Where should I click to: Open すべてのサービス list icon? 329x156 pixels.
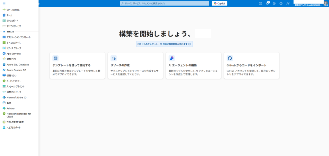[x=4, y=26]
